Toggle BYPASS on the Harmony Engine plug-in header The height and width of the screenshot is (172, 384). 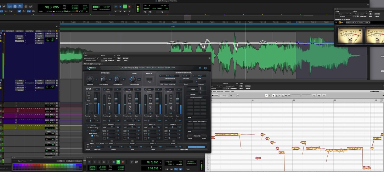point(126,58)
